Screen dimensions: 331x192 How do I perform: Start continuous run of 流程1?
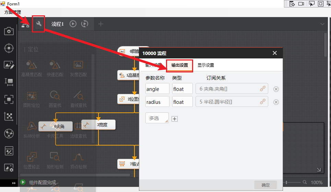[84, 24]
